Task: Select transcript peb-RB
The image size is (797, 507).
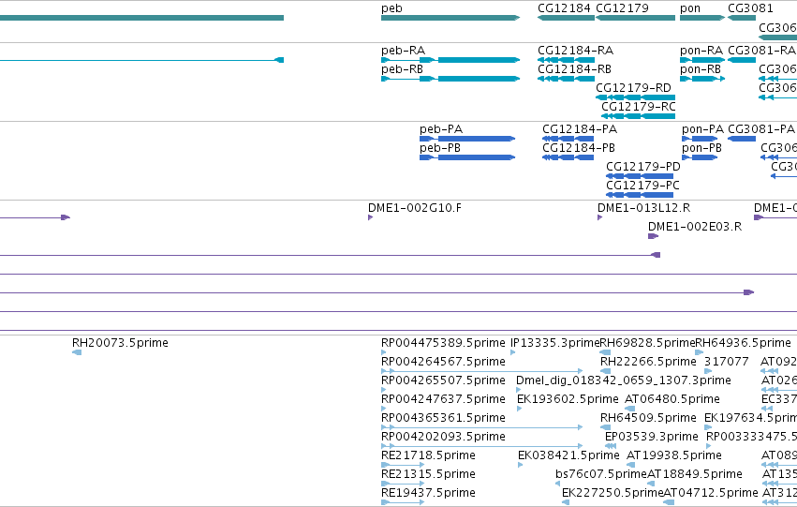Action: click(x=450, y=79)
